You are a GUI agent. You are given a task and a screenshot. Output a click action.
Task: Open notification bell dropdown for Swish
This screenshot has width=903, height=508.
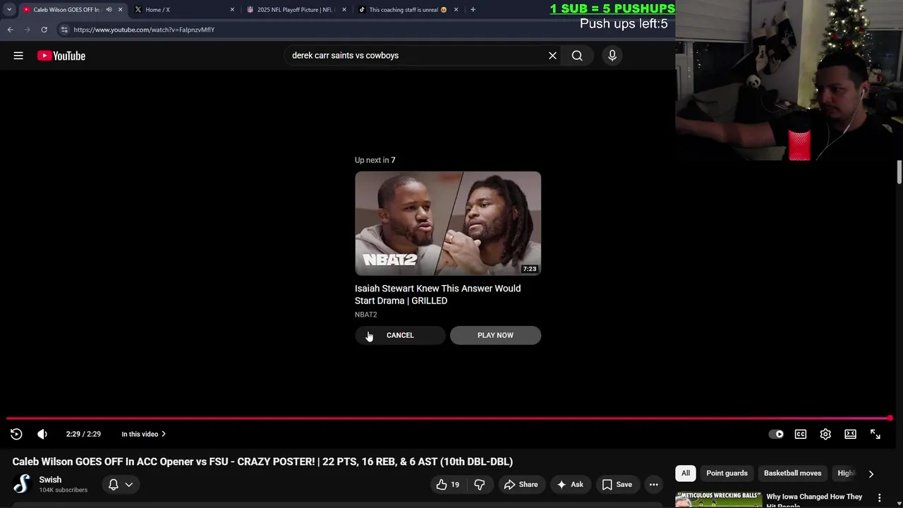[x=120, y=485]
